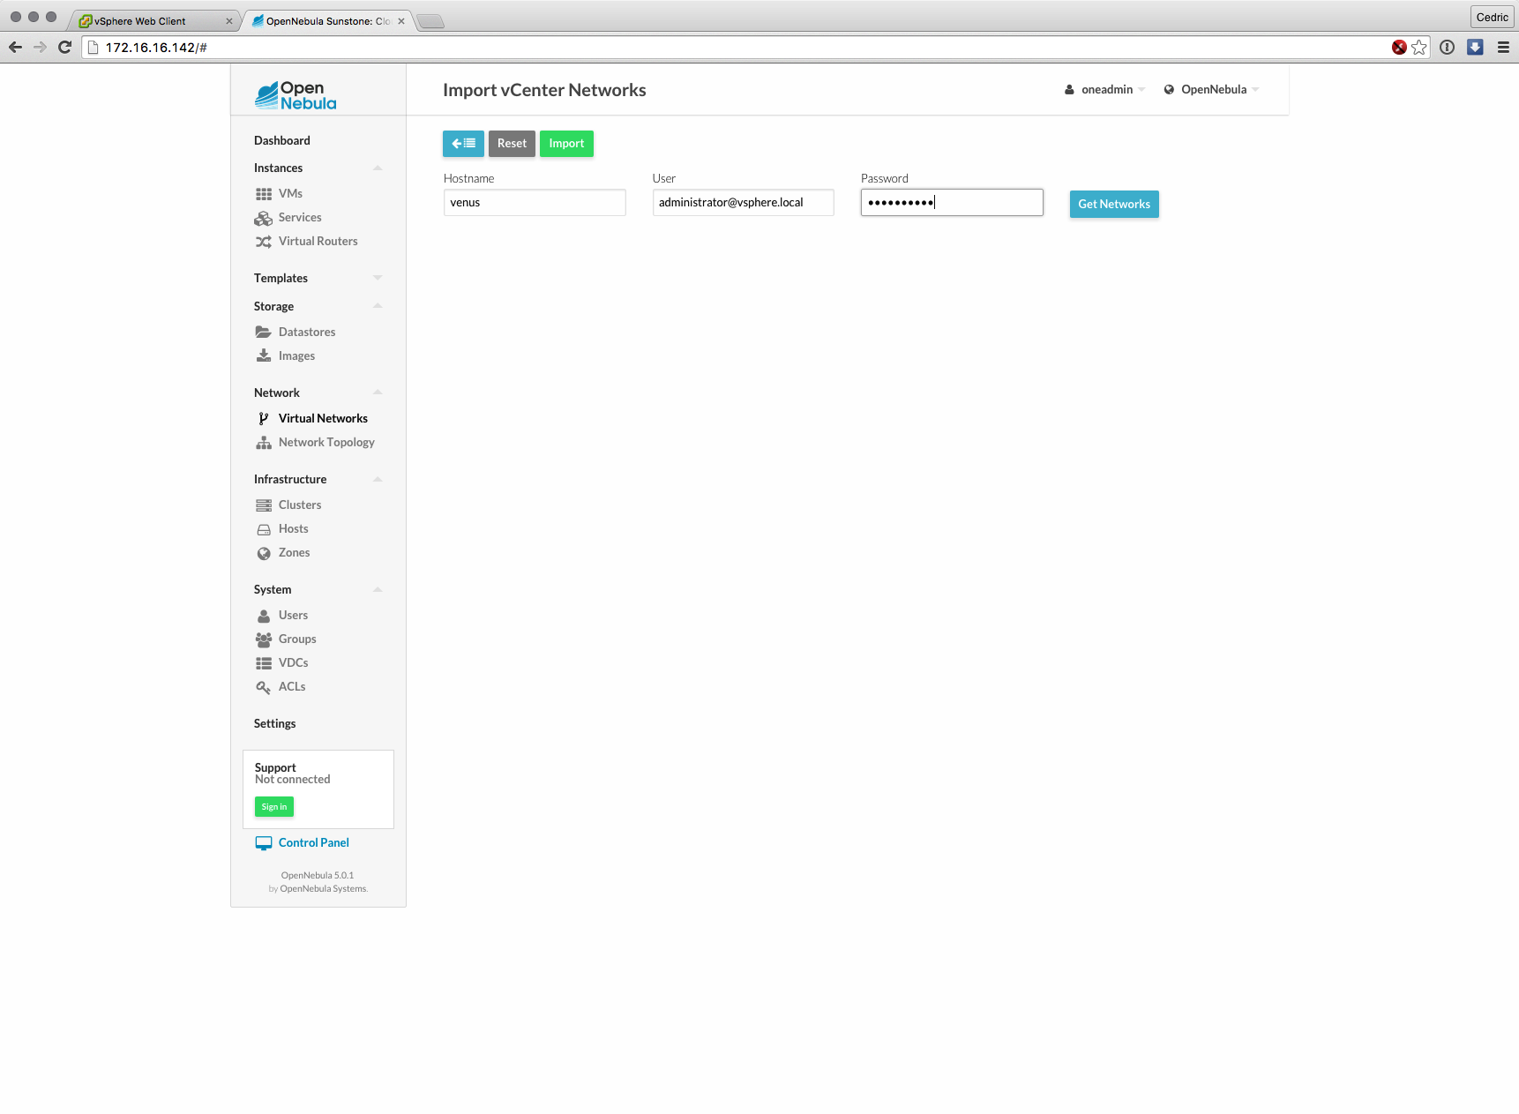Reload the page with the refresh icon
Screen dimensions: 1519x1114
tap(64, 48)
